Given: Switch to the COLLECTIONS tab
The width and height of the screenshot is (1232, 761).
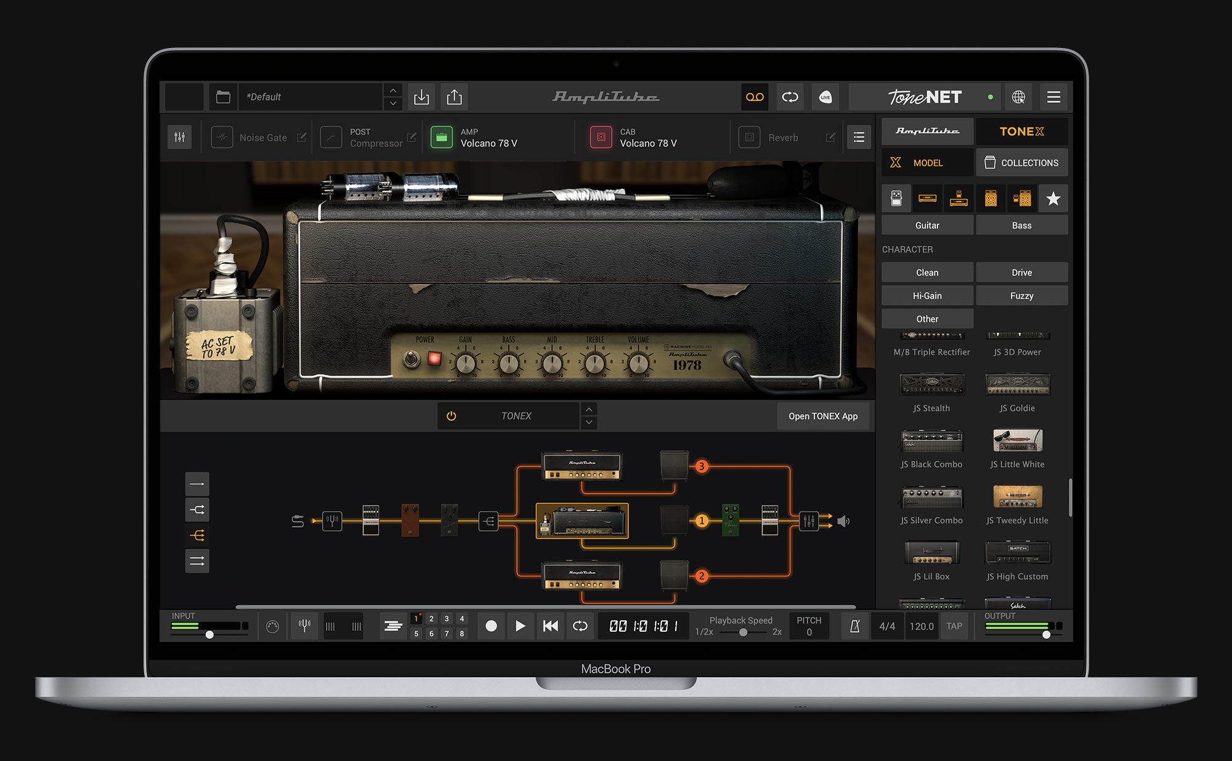Looking at the screenshot, I should [x=1022, y=162].
